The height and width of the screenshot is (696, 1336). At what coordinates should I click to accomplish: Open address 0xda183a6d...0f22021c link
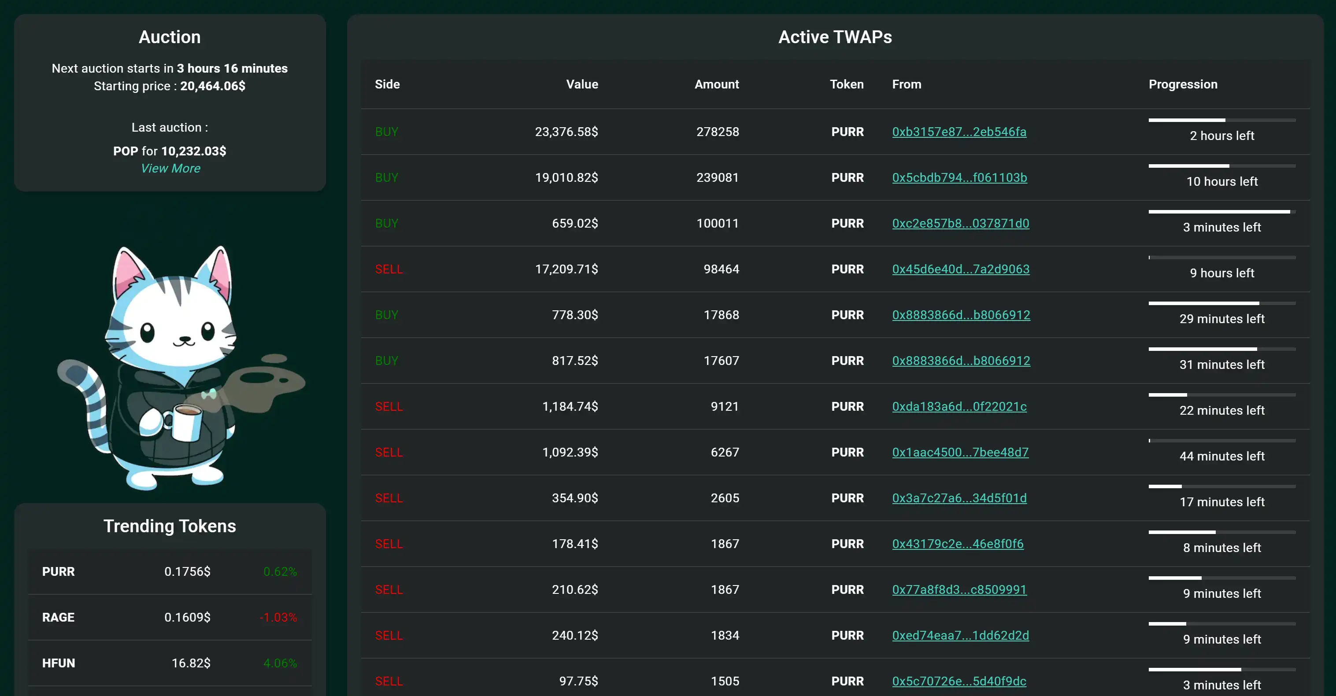pyautogui.click(x=959, y=406)
